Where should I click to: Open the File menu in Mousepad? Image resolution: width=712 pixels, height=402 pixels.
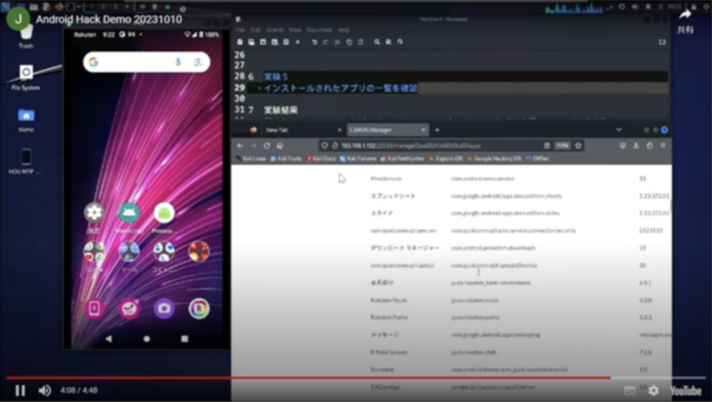[x=240, y=30]
